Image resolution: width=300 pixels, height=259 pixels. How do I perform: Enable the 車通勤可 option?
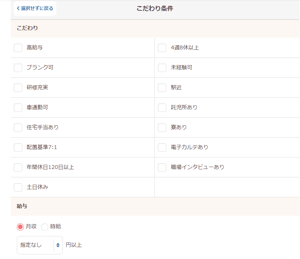coord(18,108)
